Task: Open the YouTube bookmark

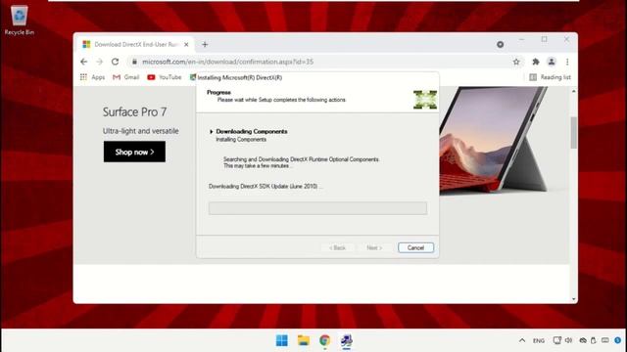Action: coord(165,77)
